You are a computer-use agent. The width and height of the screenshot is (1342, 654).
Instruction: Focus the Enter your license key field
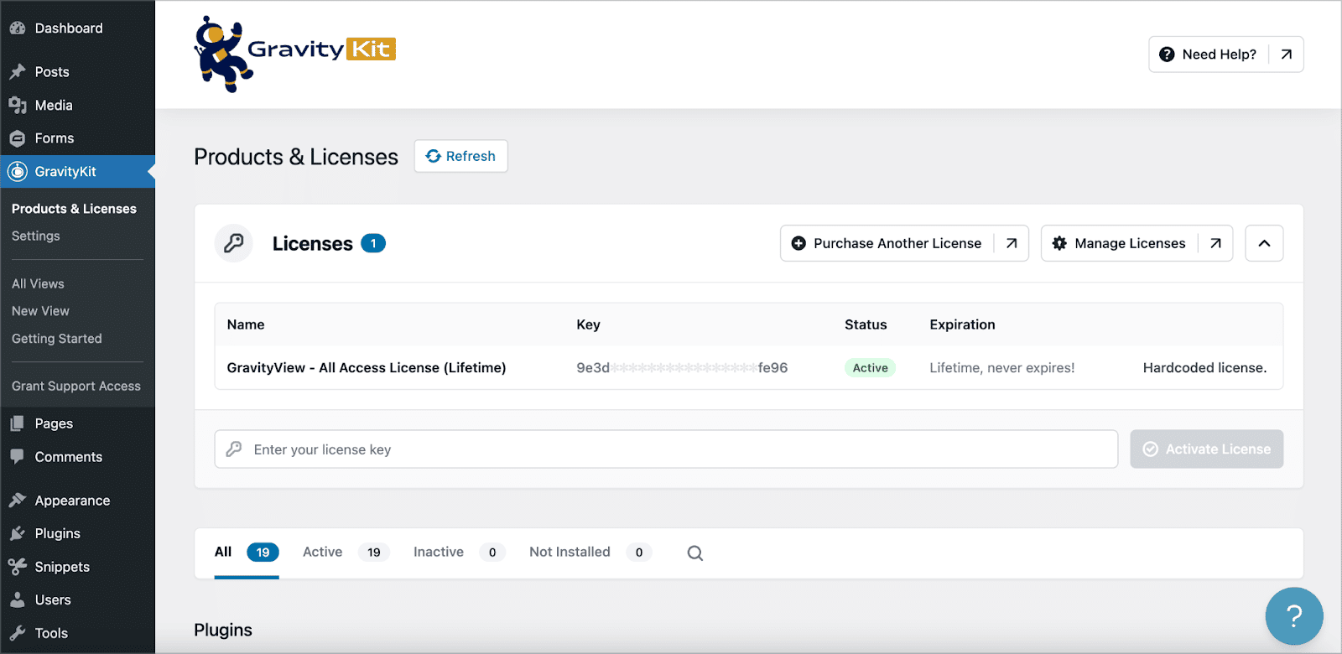pyautogui.click(x=666, y=449)
